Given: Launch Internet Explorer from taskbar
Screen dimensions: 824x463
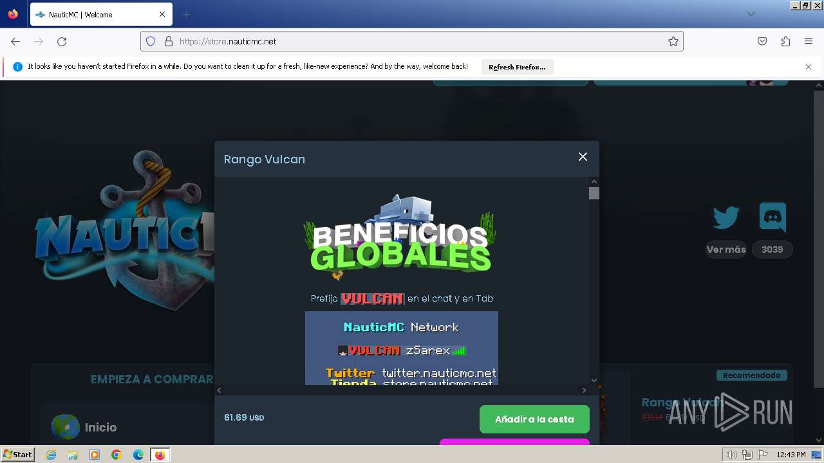Looking at the screenshot, I should [x=51, y=455].
